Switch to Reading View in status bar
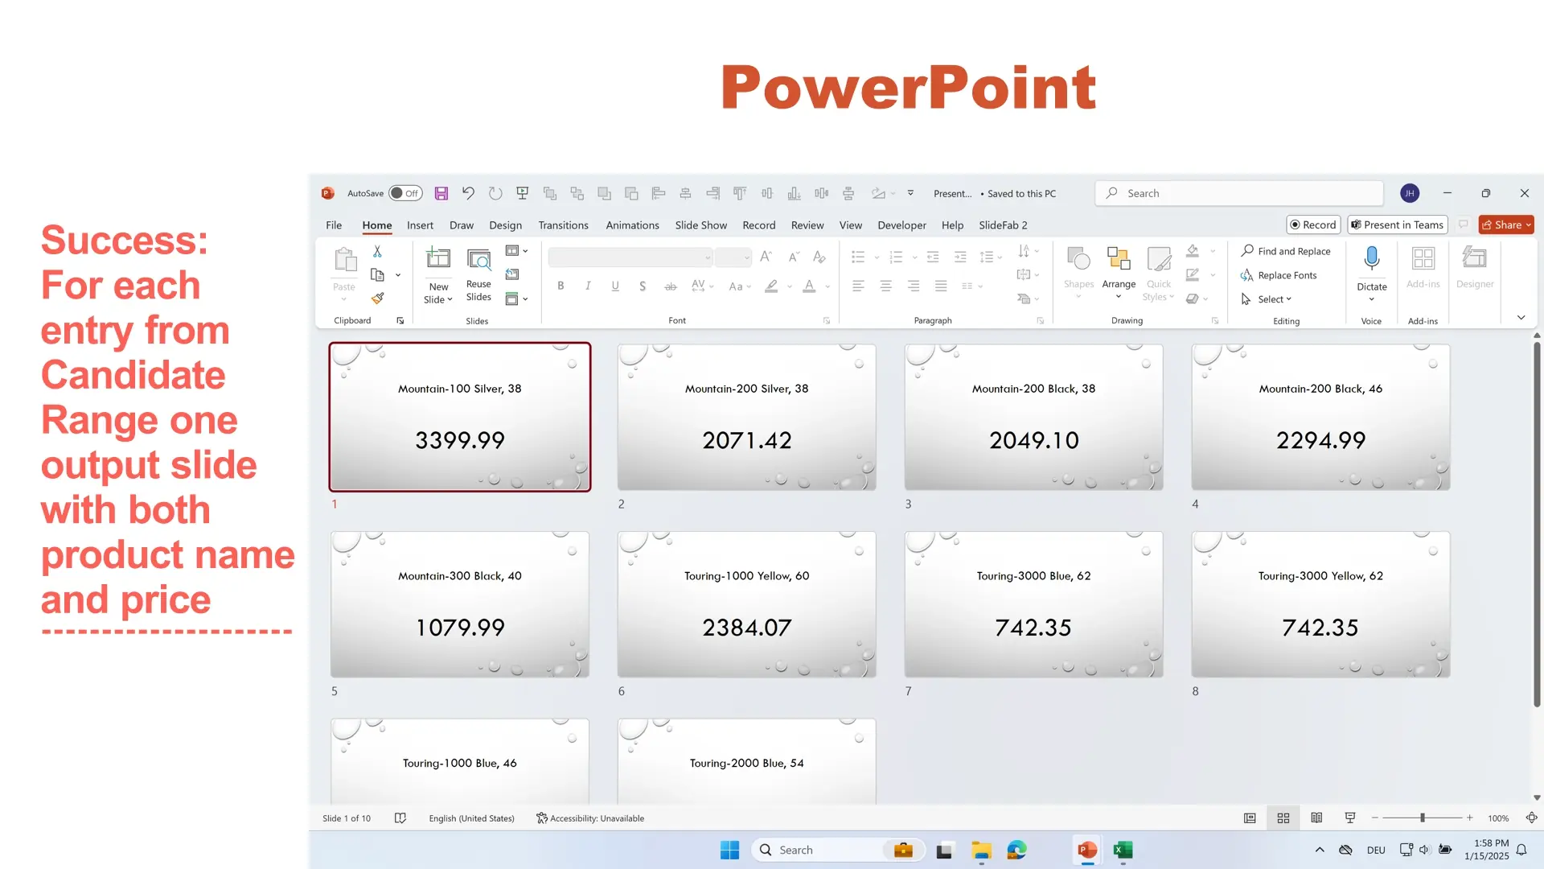 point(1316,818)
